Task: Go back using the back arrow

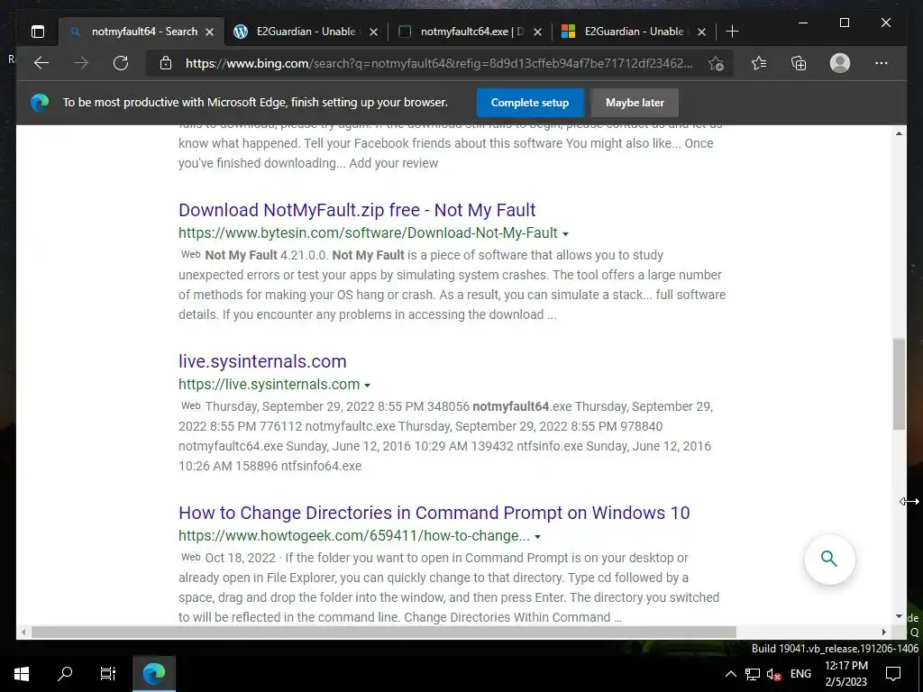Action: 41,63
